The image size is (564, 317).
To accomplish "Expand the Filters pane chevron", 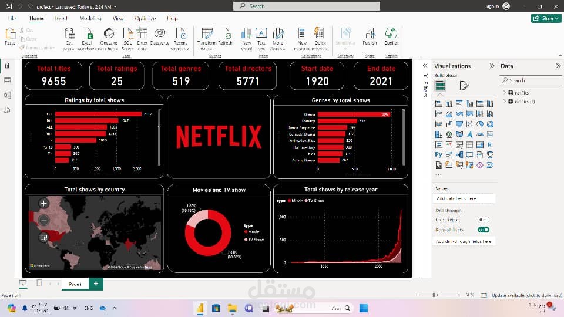I will click(x=425, y=66).
